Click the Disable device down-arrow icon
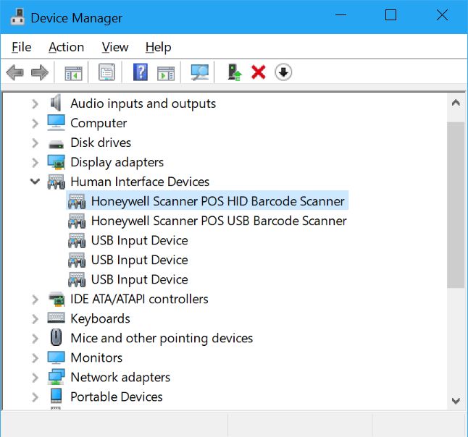The image size is (468, 437). (283, 72)
